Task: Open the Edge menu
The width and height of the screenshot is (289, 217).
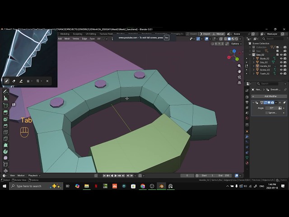Action: (x=84, y=39)
